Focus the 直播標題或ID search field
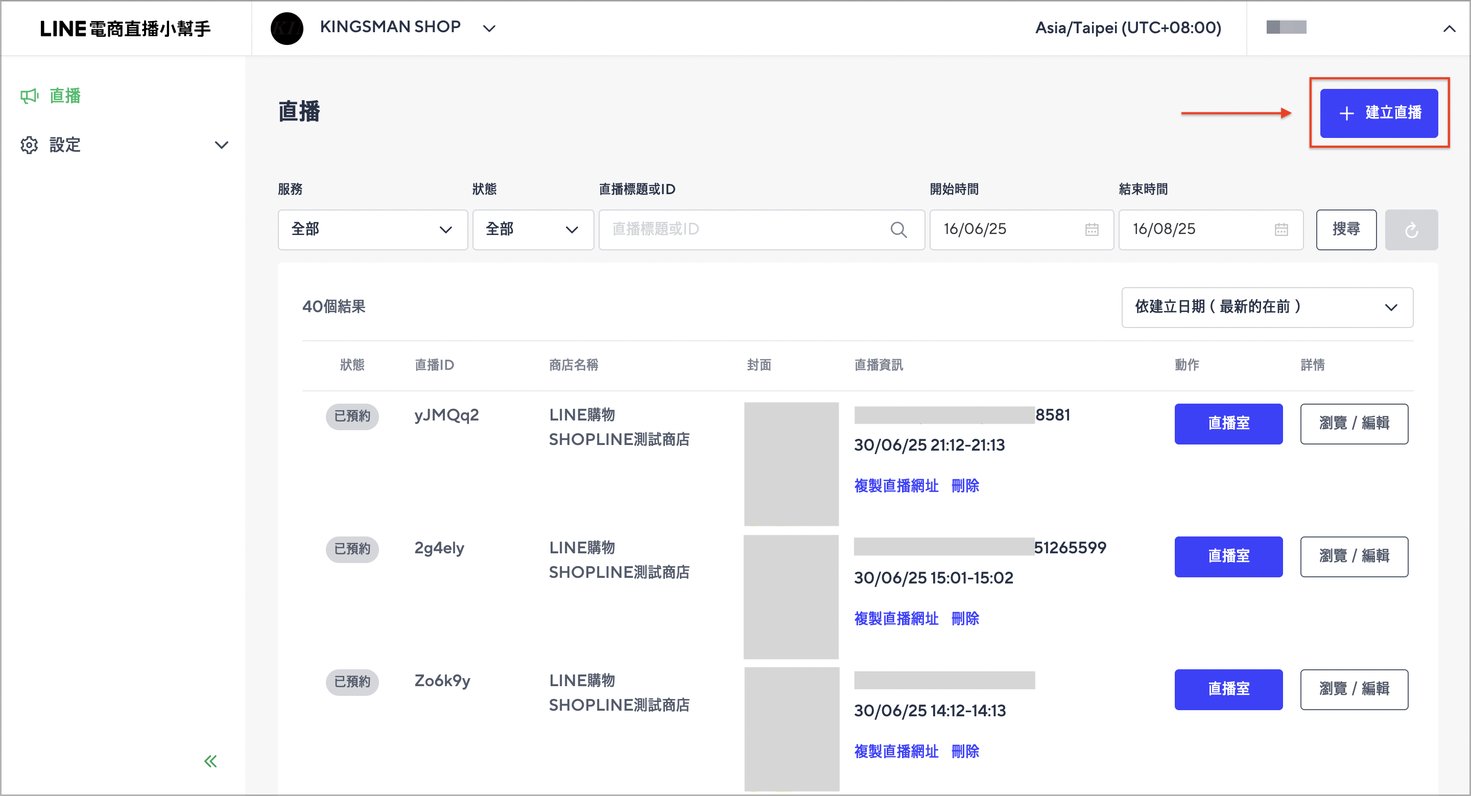The height and width of the screenshot is (796, 1471). (x=761, y=229)
